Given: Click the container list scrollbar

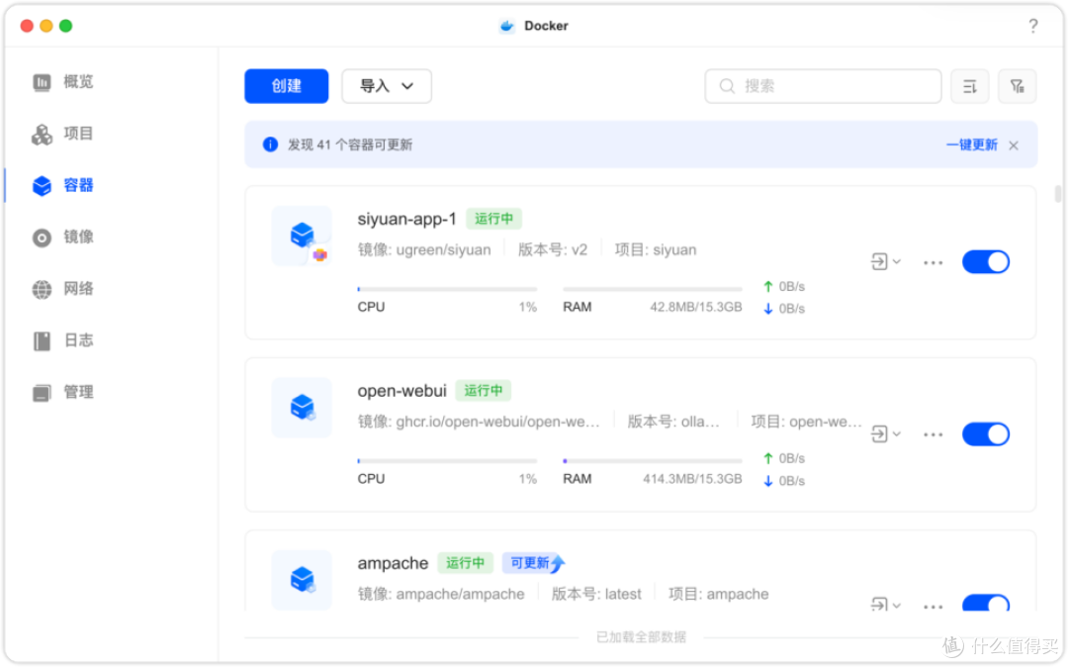Looking at the screenshot, I should tap(1057, 194).
